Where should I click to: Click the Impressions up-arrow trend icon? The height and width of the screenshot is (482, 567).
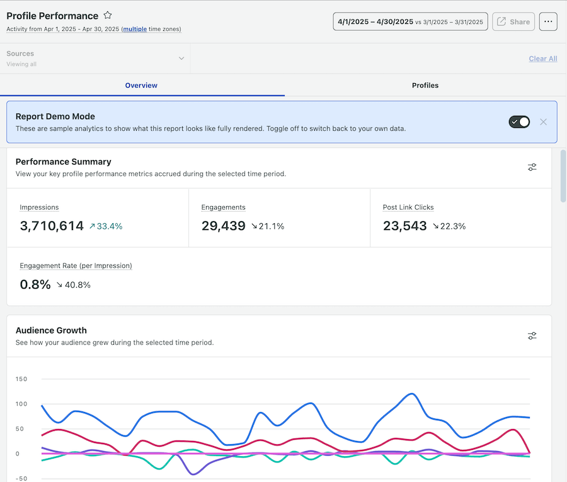pos(92,226)
